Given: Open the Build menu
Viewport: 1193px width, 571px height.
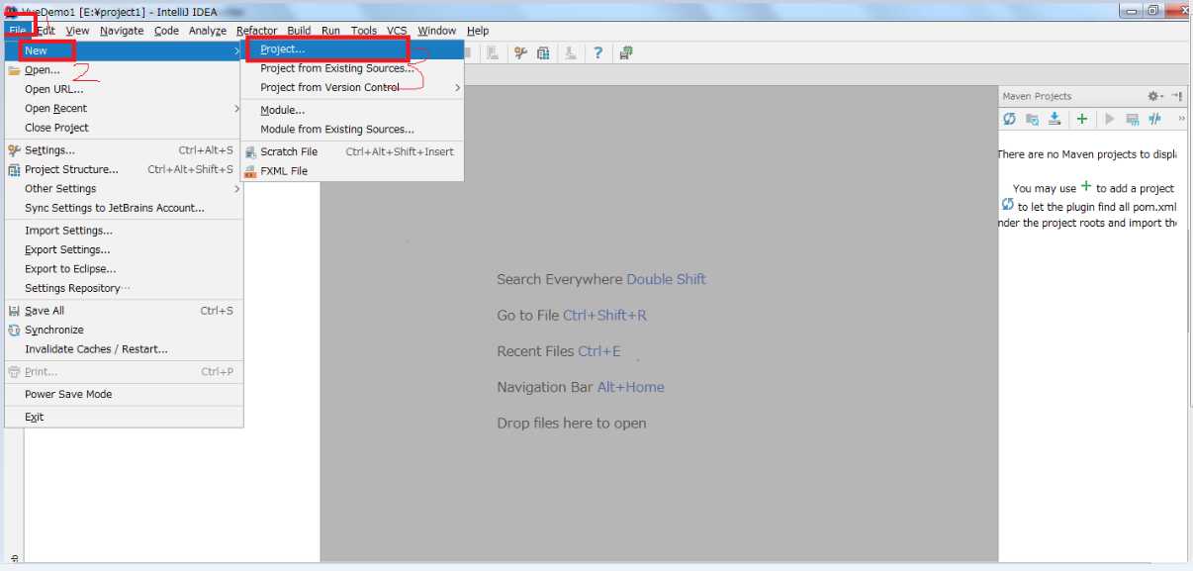Looking at the screenshot, I should pyautogui.click(x=299, y=31).
